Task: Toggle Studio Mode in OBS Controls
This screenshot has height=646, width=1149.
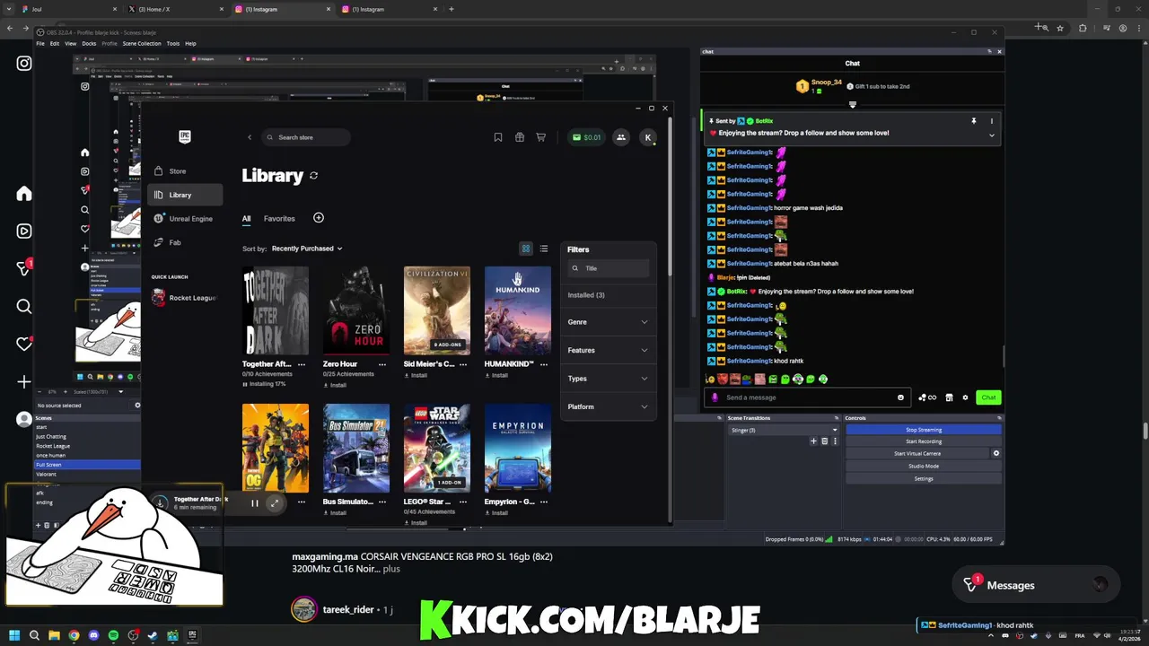Action: tap(923, 467)
